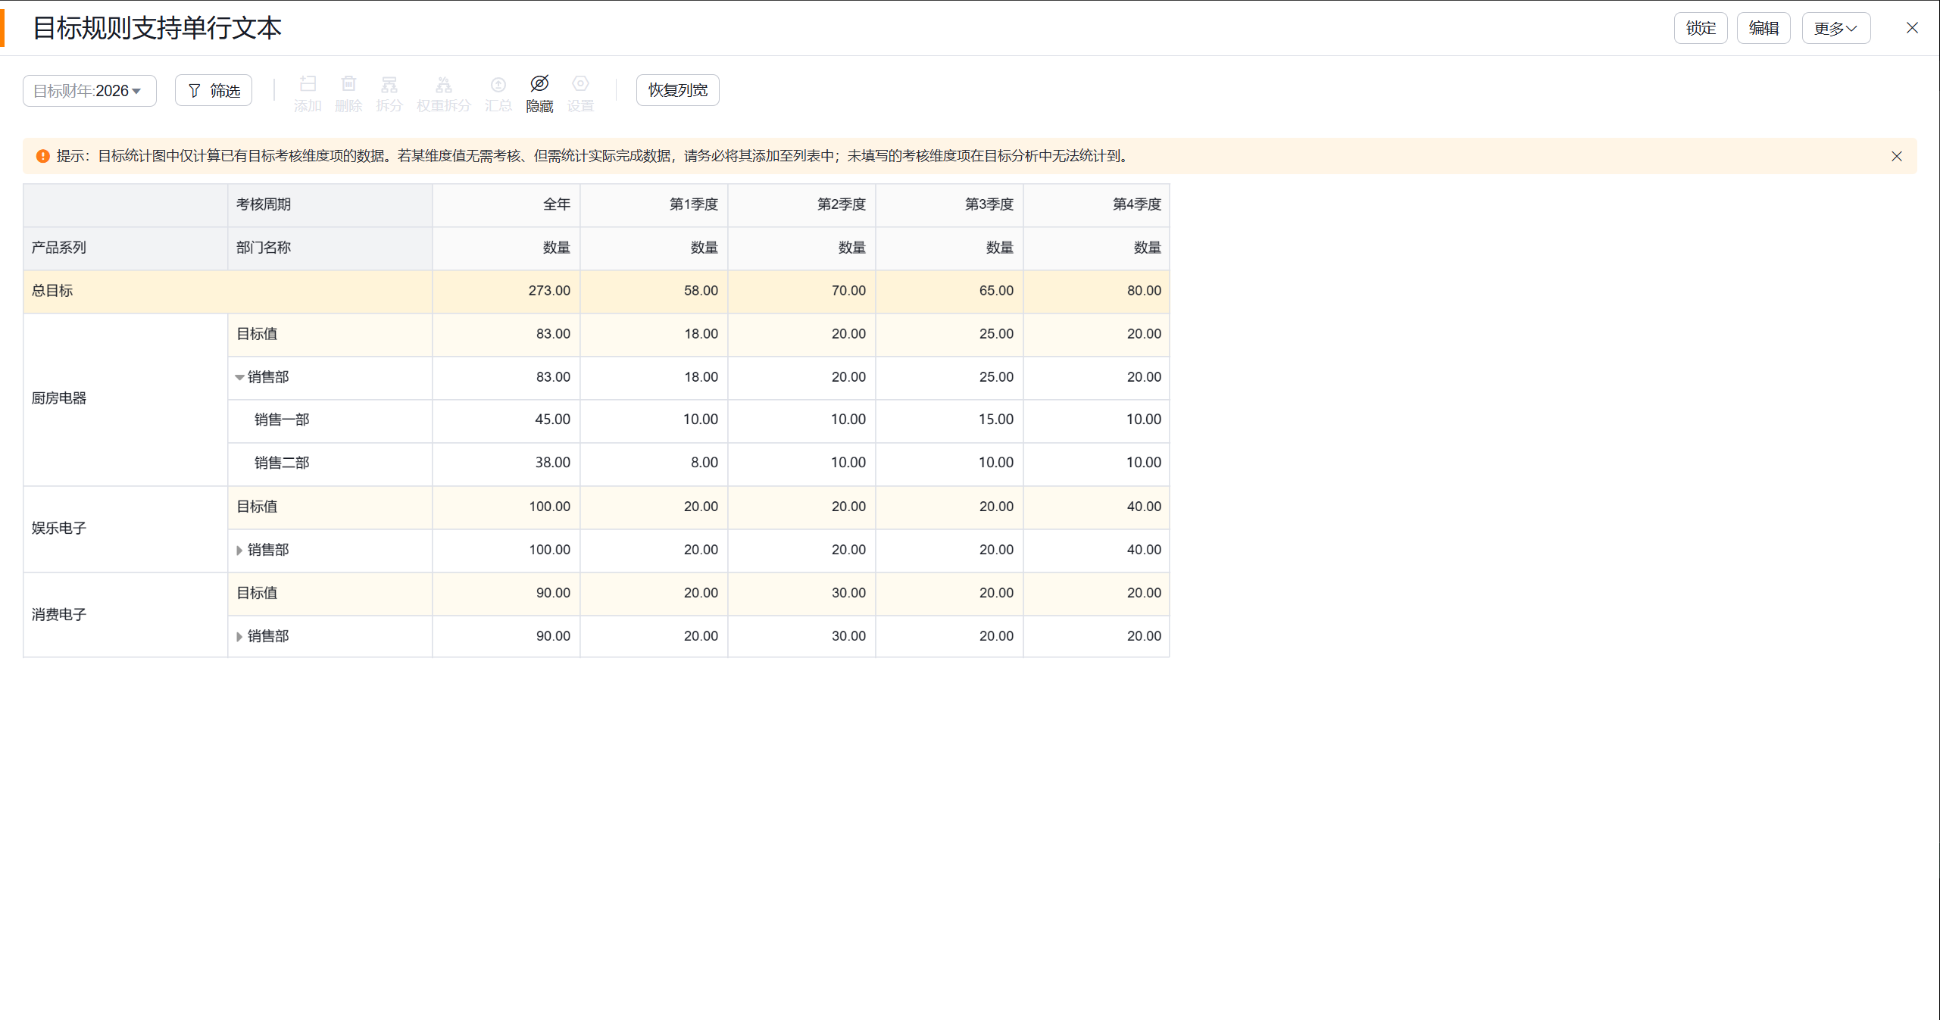
Task: Close the dialog with the top-right X
Action: click(1912, 28)
